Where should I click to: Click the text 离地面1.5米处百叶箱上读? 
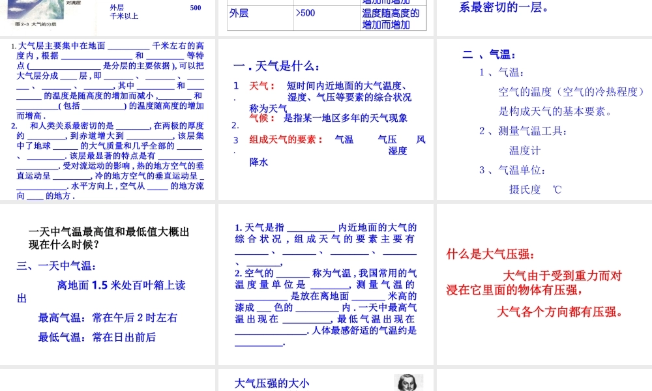pyautogui.click(x=121, y=285)
